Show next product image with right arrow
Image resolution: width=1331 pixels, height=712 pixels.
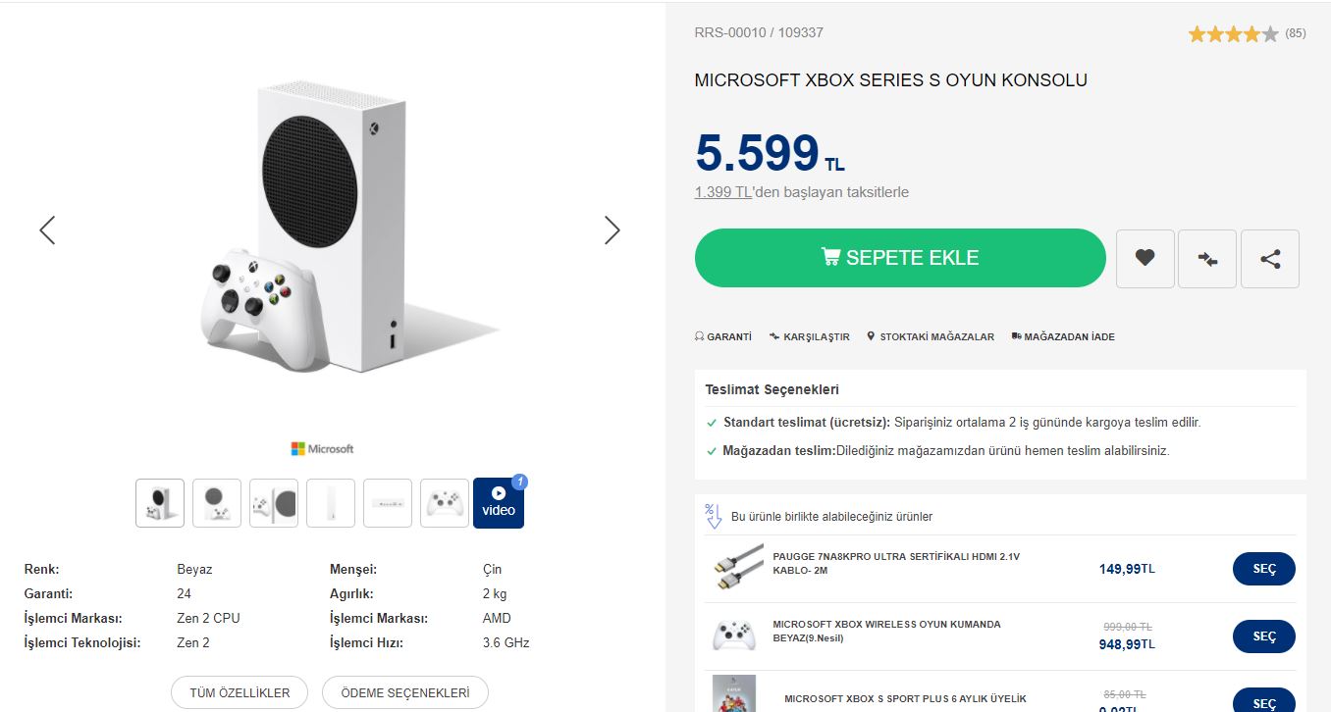click(x=612, y=230)
